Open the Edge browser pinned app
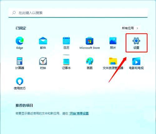Image resolution: width=156 pixels, height=134 pixels. pos(20,43)
